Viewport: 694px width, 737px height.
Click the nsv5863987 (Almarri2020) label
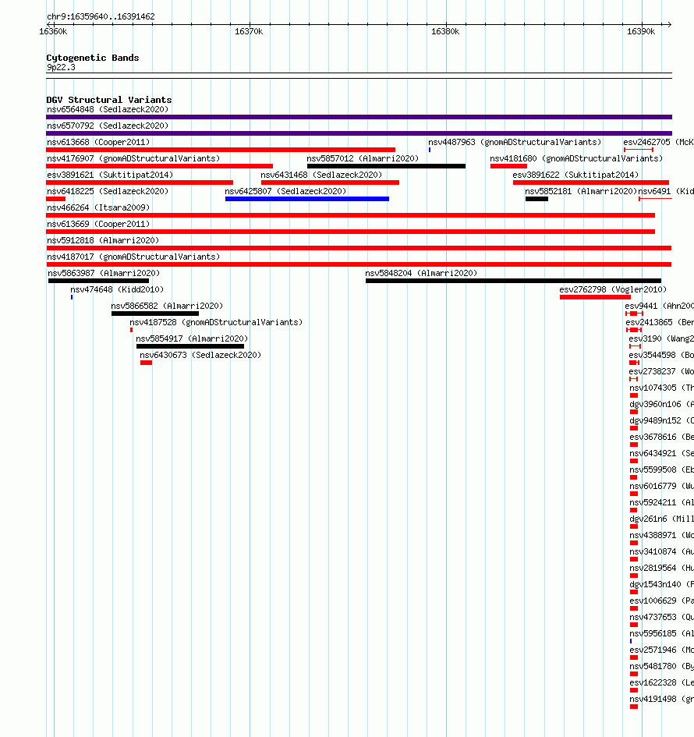coord(104,273)
